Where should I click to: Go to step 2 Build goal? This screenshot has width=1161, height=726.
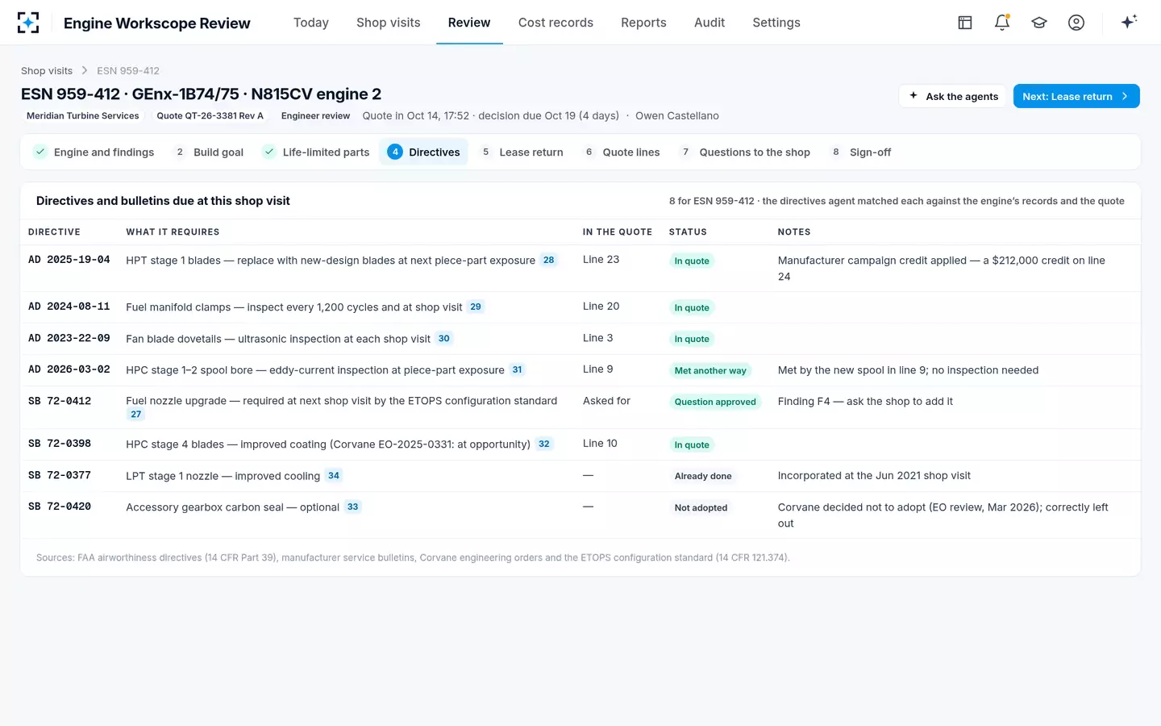click(x=209, y=152)
